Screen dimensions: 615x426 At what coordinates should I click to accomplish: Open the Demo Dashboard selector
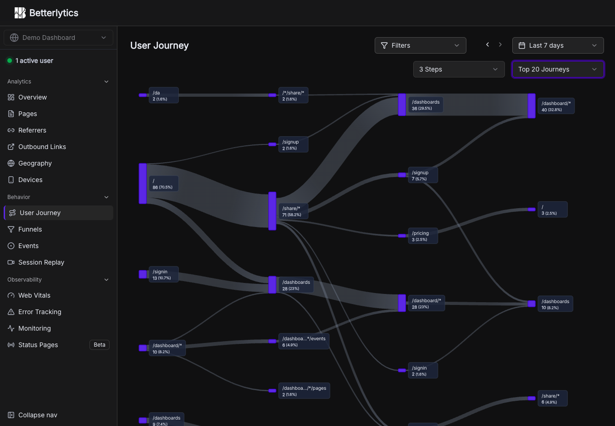58,38
